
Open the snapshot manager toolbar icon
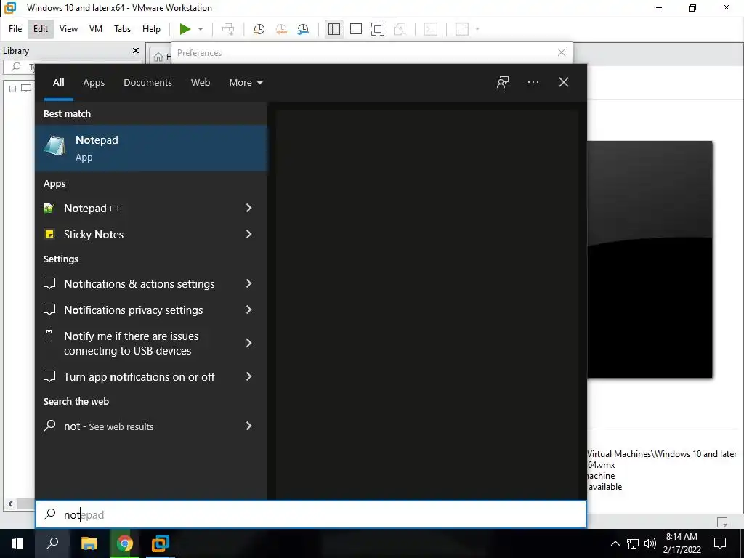(x=303, y=29)
